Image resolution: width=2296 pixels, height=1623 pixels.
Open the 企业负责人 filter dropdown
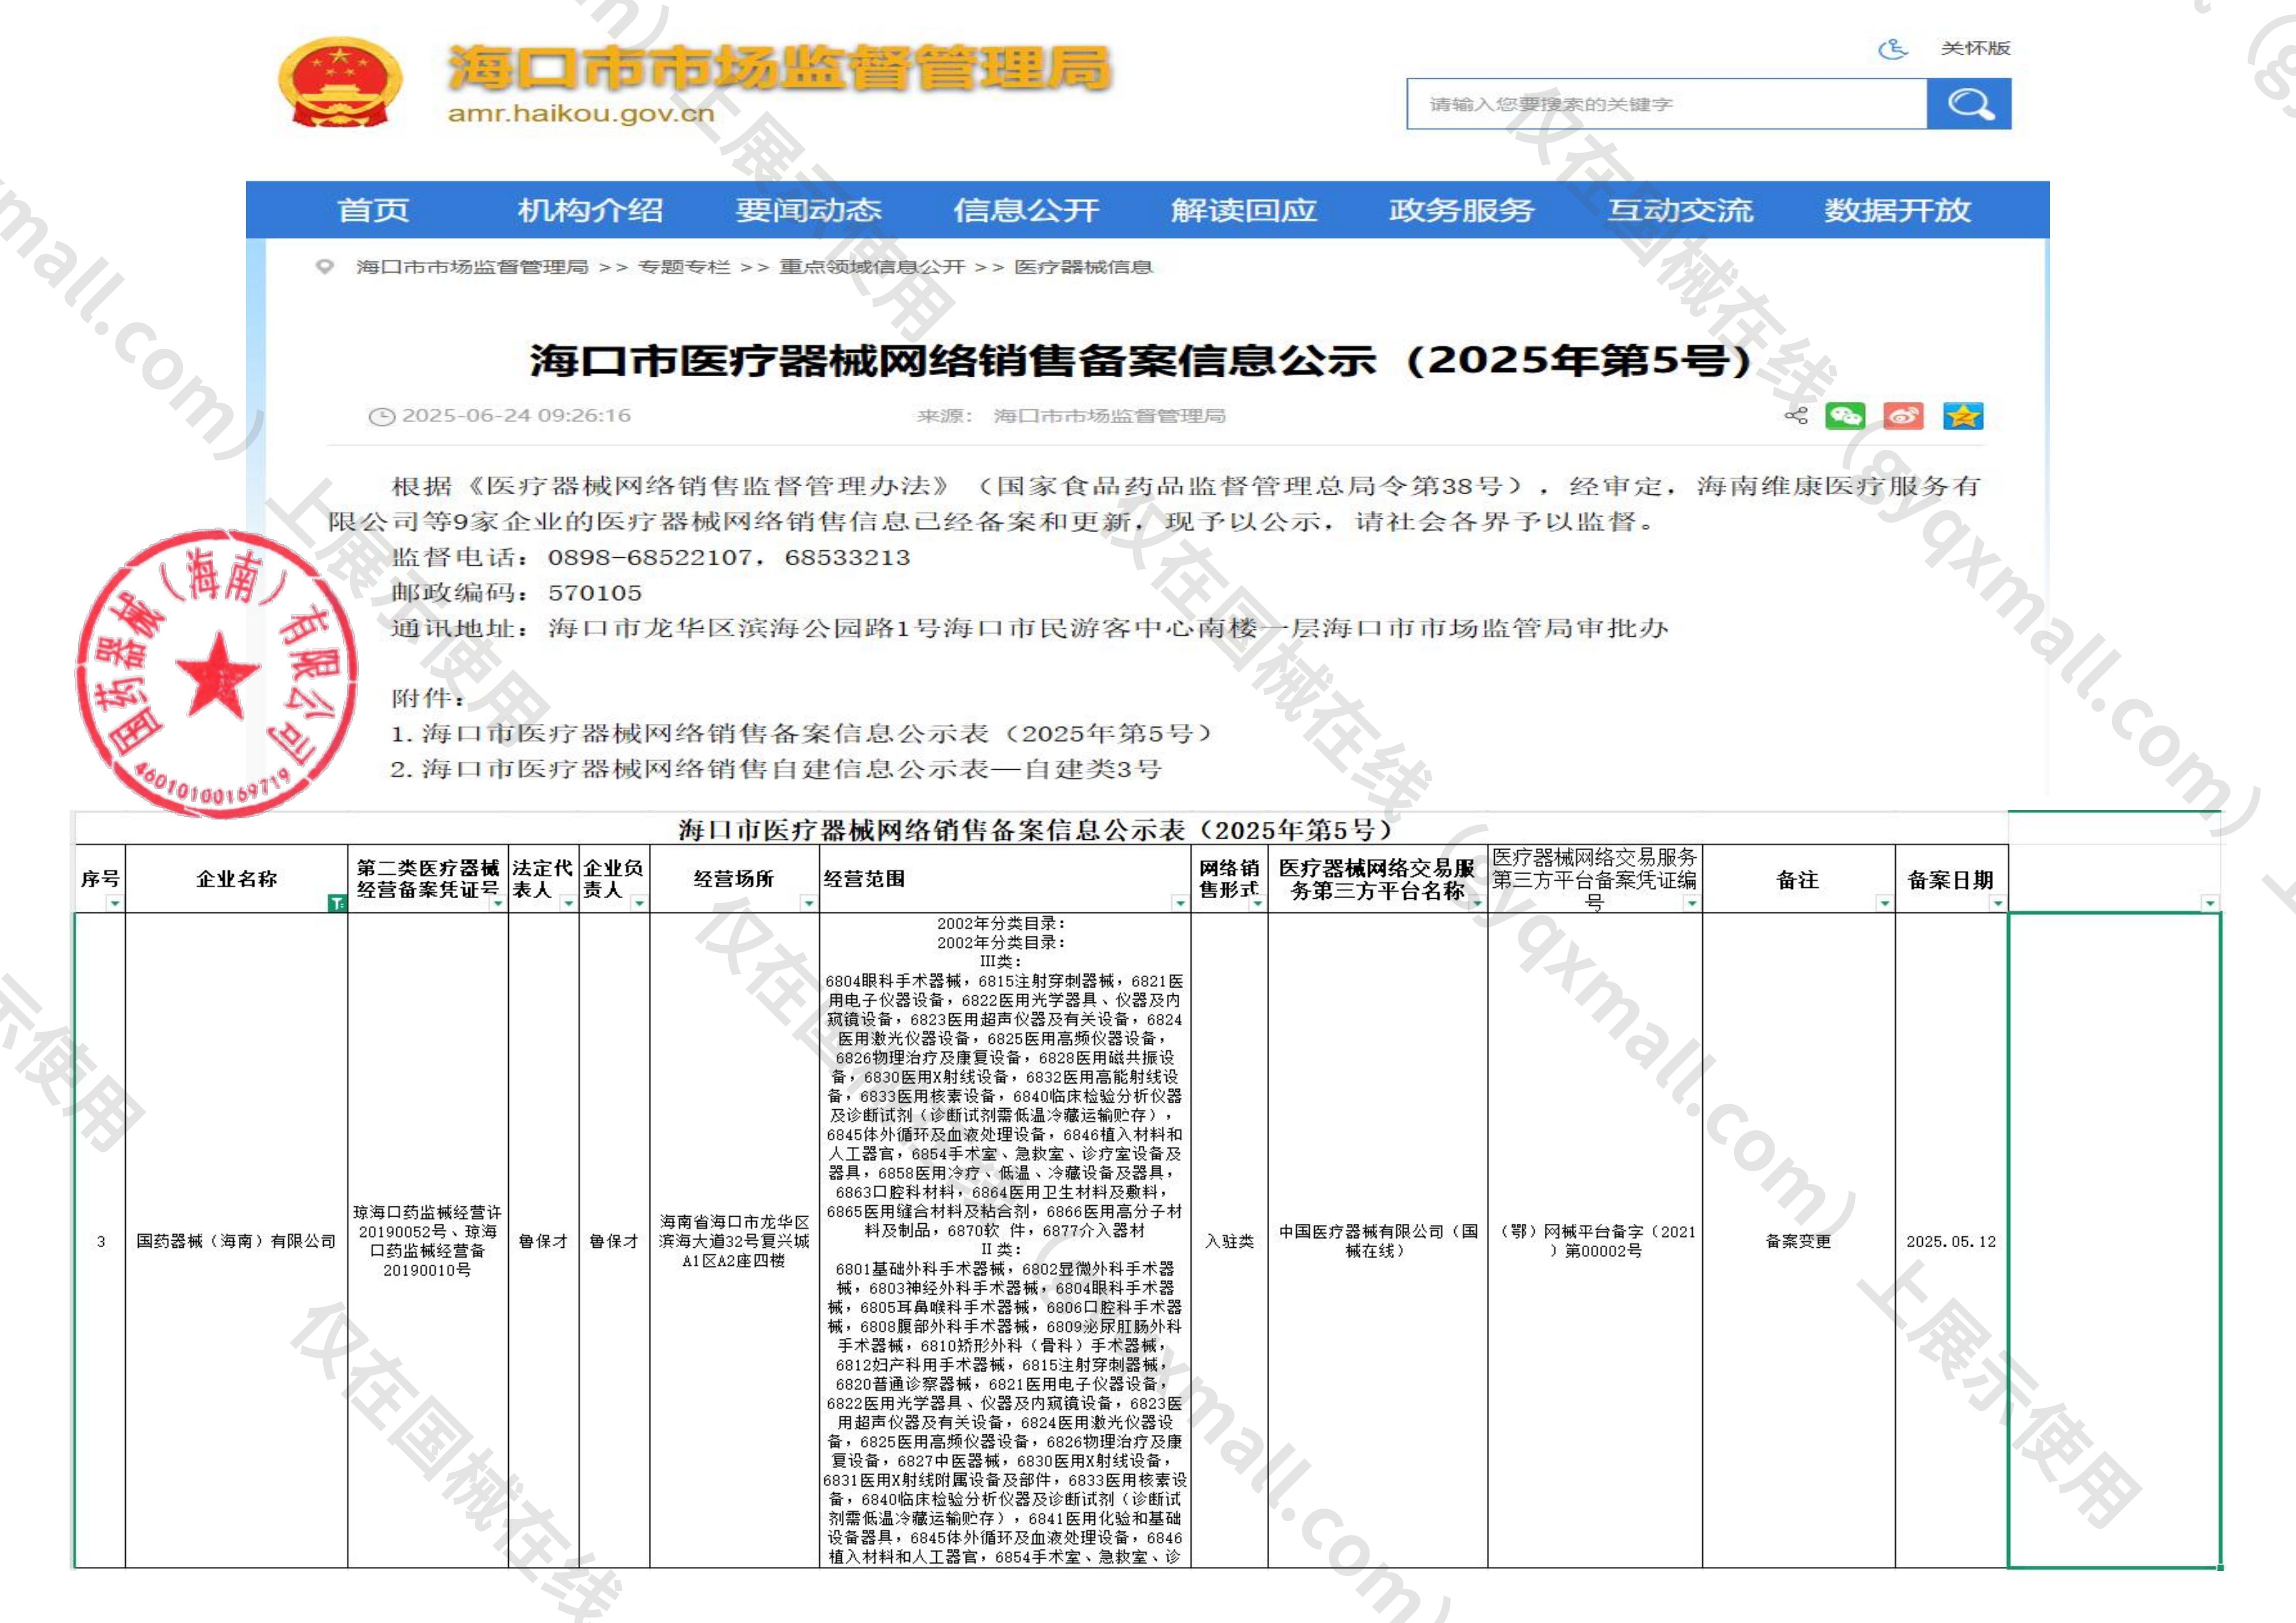coord(639,903)
